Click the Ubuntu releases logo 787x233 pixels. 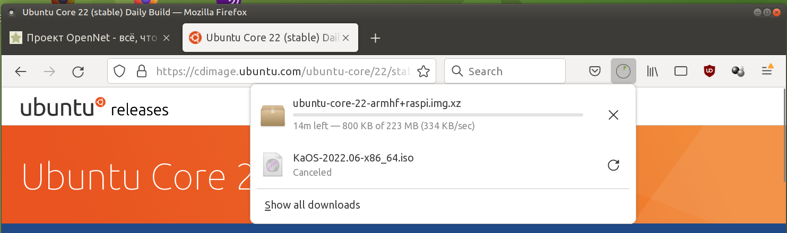click(94, 108)
